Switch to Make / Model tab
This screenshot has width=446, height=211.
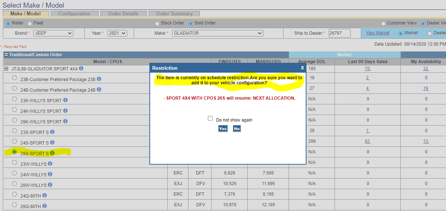click(x=26, y=14)
